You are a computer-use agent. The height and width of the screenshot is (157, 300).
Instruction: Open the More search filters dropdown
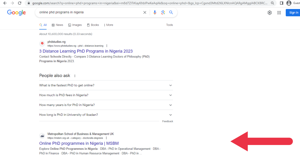108,25
